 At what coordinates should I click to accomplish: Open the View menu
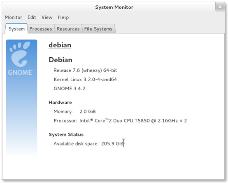click(47, 17)
